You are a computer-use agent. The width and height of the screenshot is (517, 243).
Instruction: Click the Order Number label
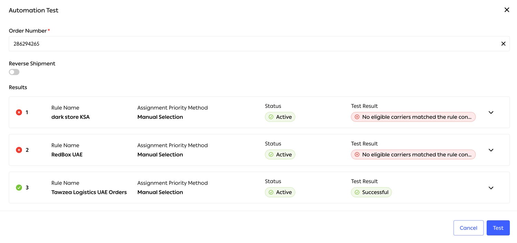[x=28, y=31]
